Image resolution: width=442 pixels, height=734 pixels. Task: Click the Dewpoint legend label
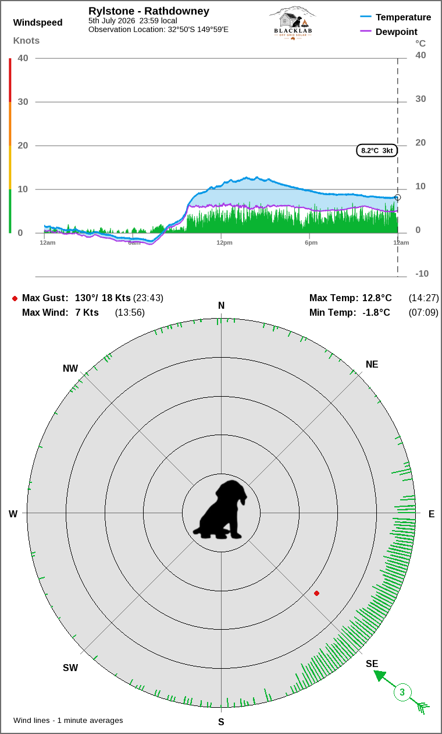(397, 32)
